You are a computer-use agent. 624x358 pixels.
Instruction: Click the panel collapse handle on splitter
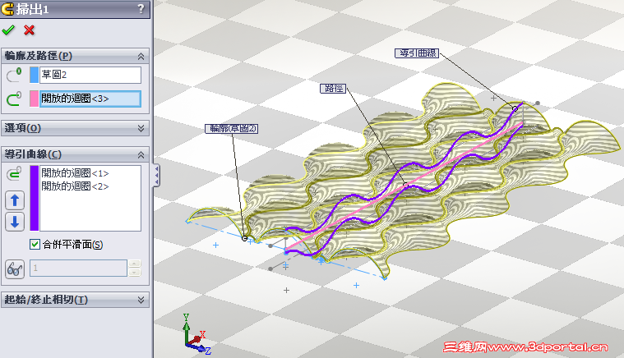coord(157,175)
